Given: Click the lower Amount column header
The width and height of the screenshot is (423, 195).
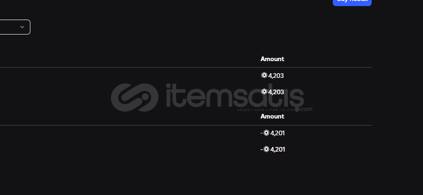Looking at the screenshot, I should click(x=272, y=116).
